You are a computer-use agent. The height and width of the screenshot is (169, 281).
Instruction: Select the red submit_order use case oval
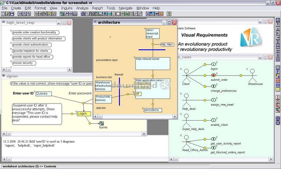click(213, 75)
